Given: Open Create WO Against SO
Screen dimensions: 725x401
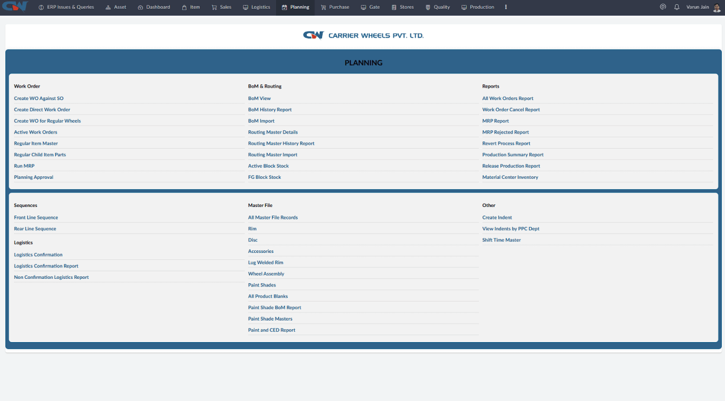Looking at the screenshot, I should 39,98.
